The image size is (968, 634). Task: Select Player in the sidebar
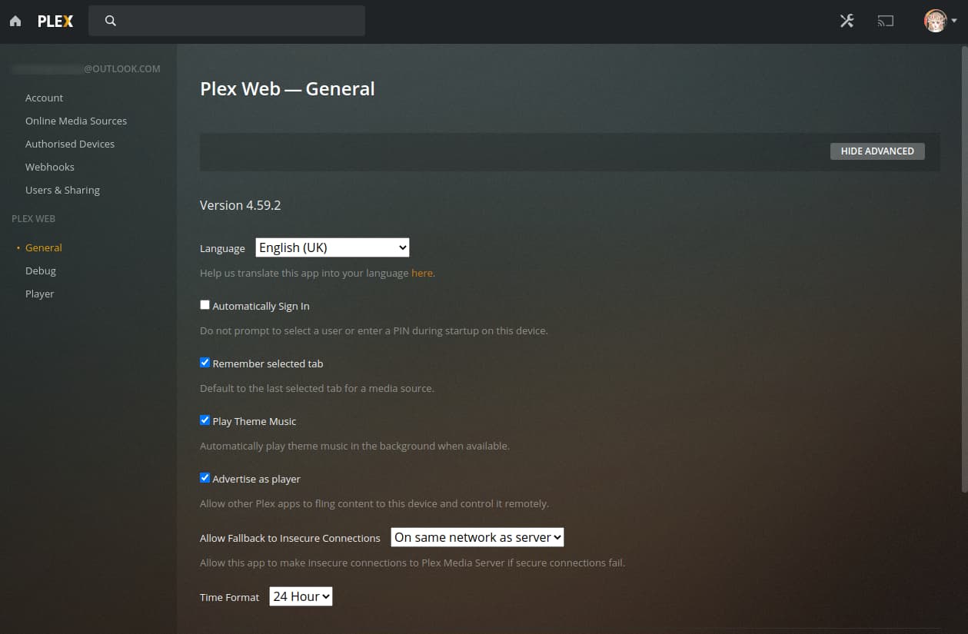(40, 294)
